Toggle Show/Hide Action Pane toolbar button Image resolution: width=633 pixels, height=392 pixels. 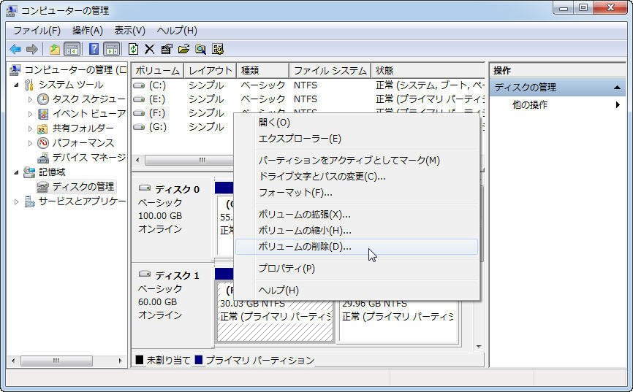tap(111, 50)
